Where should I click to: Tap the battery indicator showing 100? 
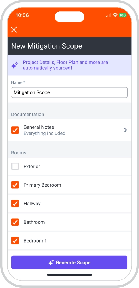point(122,15)
